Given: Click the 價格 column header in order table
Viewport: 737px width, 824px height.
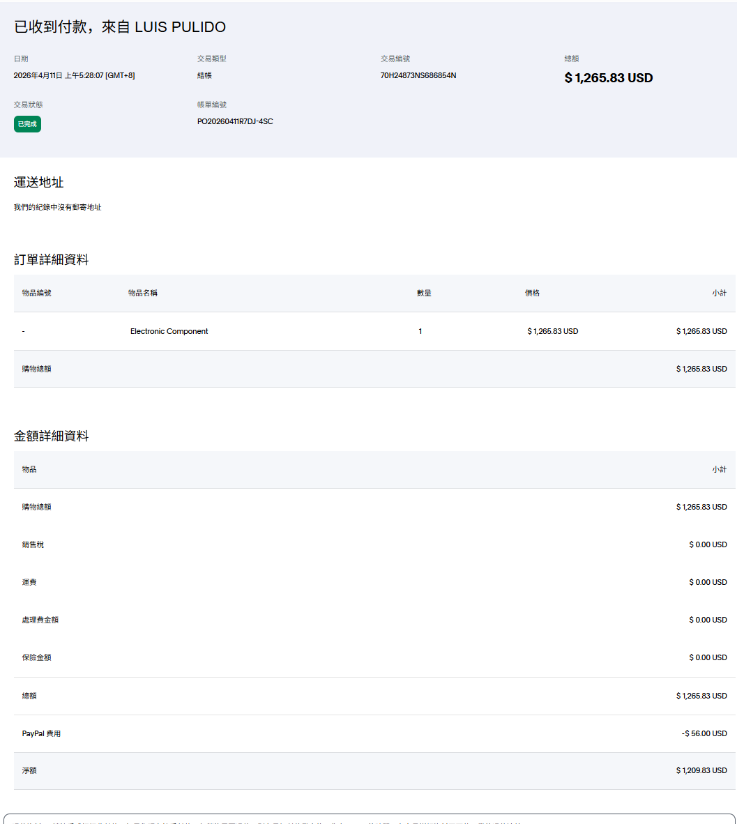Looking at the screenshot, I should click(x=532, y=293).
